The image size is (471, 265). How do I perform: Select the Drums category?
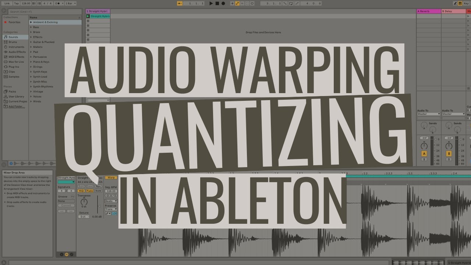click(x=13, y=42)
